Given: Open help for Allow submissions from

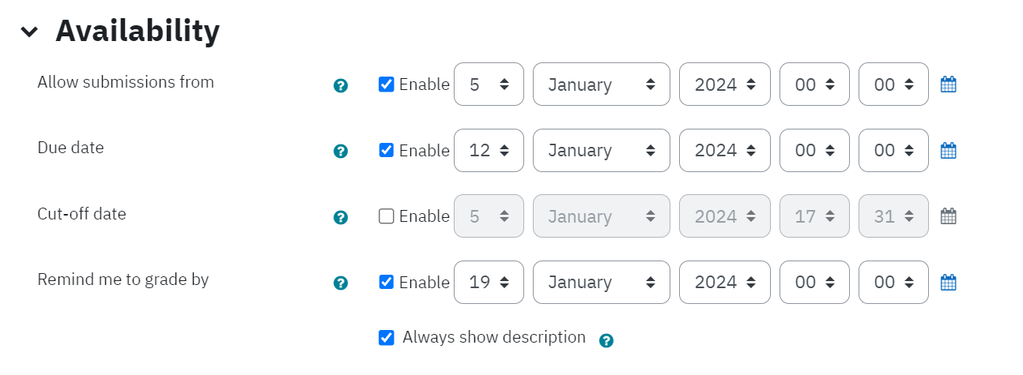Looking at the screenshot, I should pyautogui.click(x=341, y=85).
